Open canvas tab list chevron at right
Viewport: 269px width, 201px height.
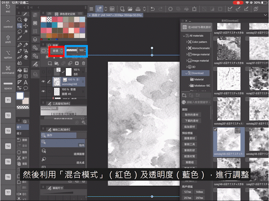(x=265, y=15)
